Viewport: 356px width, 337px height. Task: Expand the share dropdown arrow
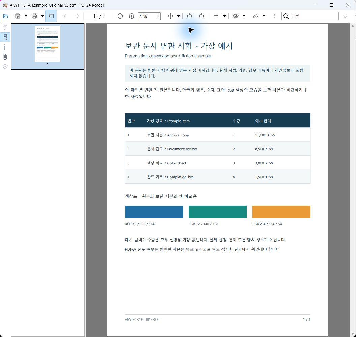click(264, 16)
